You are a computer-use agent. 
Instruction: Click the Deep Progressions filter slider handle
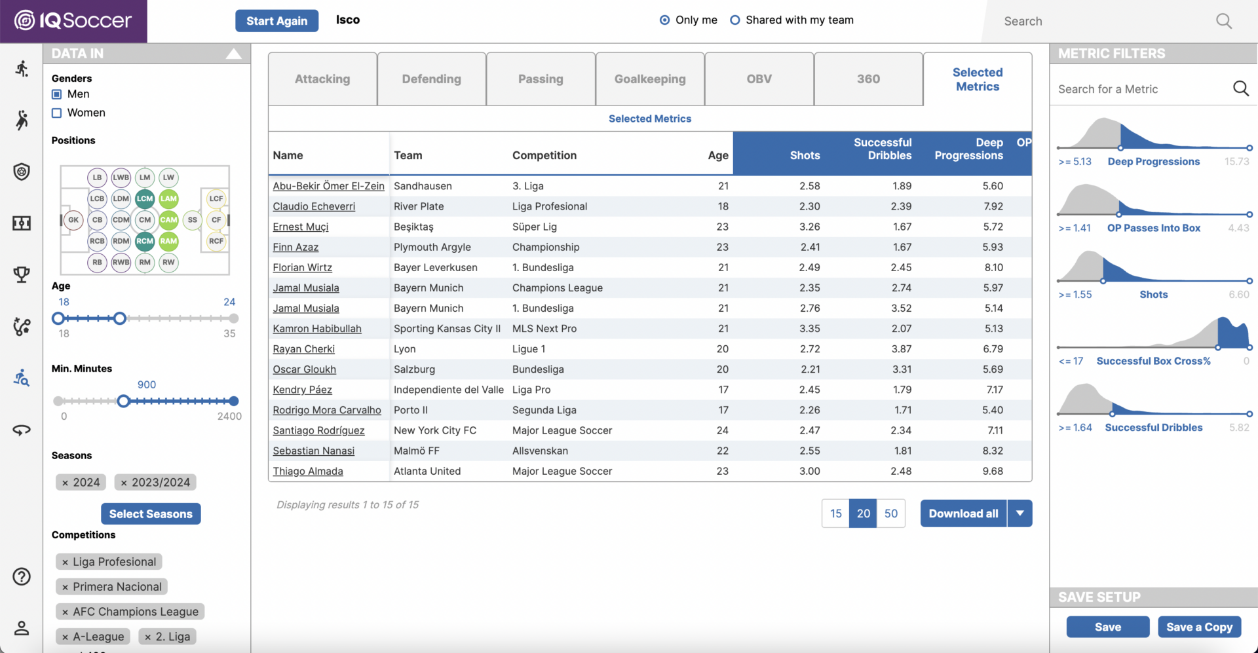point(1120,148)
